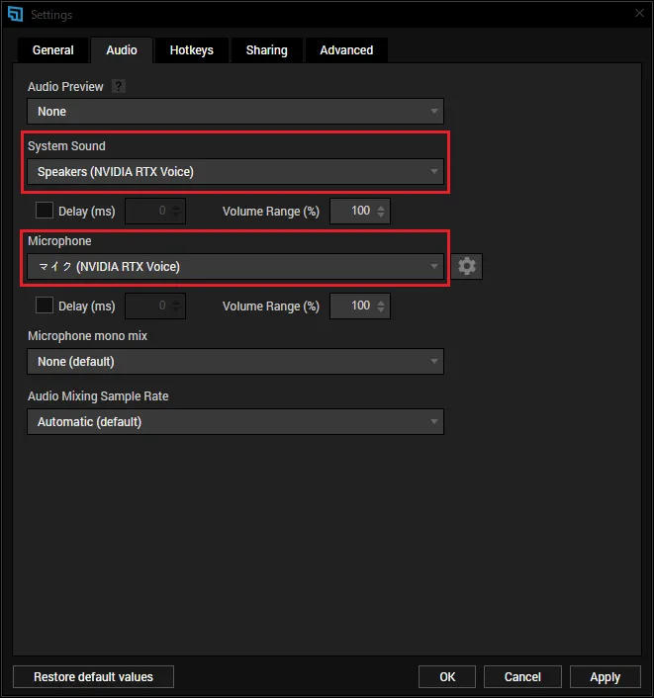Open the Audio Preview dropdown
The height and width of the screenshot is (698, 654).
[235, 112]
